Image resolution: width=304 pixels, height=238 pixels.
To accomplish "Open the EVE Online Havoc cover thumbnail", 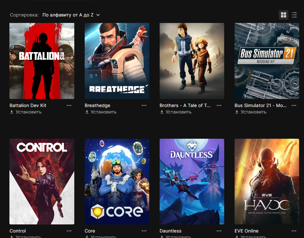I will (267, 181).
